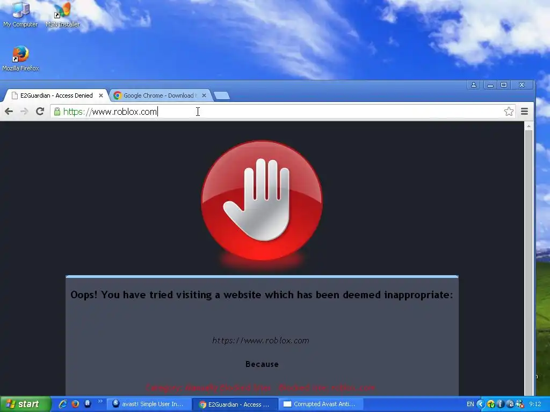
Task: Select the MSN Installer desktop shortcut
Action: click(x=62, y=14)
